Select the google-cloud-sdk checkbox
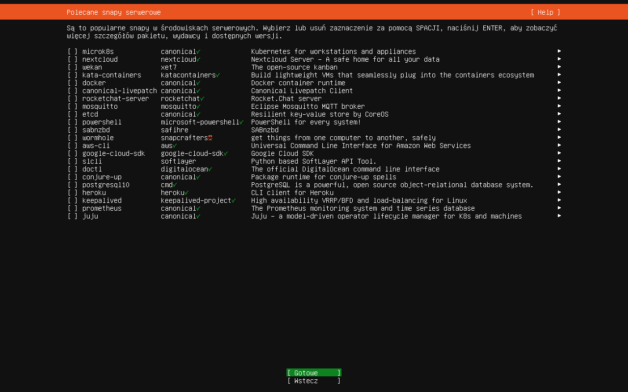628x392 pixels. (73, 153)
